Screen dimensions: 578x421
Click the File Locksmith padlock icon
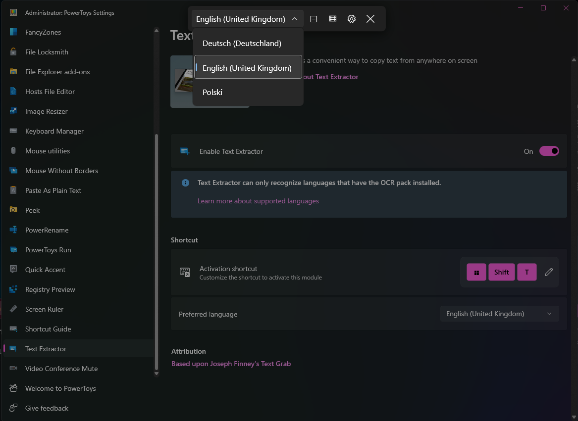[x=13, y=51]
